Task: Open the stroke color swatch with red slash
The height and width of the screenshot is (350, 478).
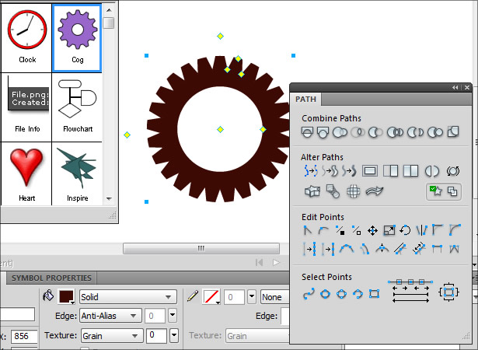Action: [211, 297]
